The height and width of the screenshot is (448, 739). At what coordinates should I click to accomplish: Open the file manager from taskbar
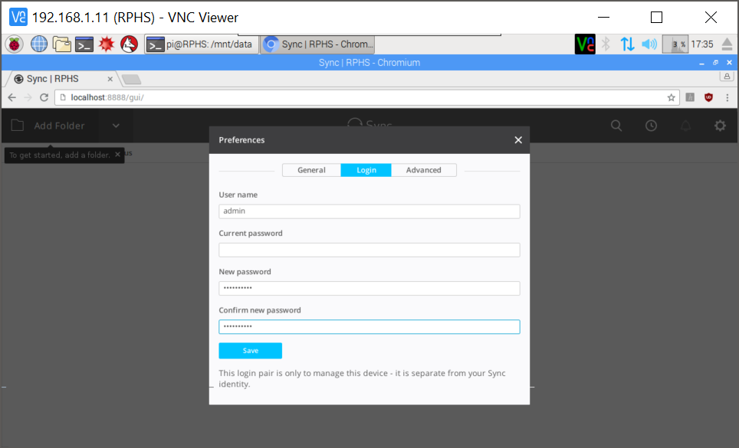click(x=61, y=44)
